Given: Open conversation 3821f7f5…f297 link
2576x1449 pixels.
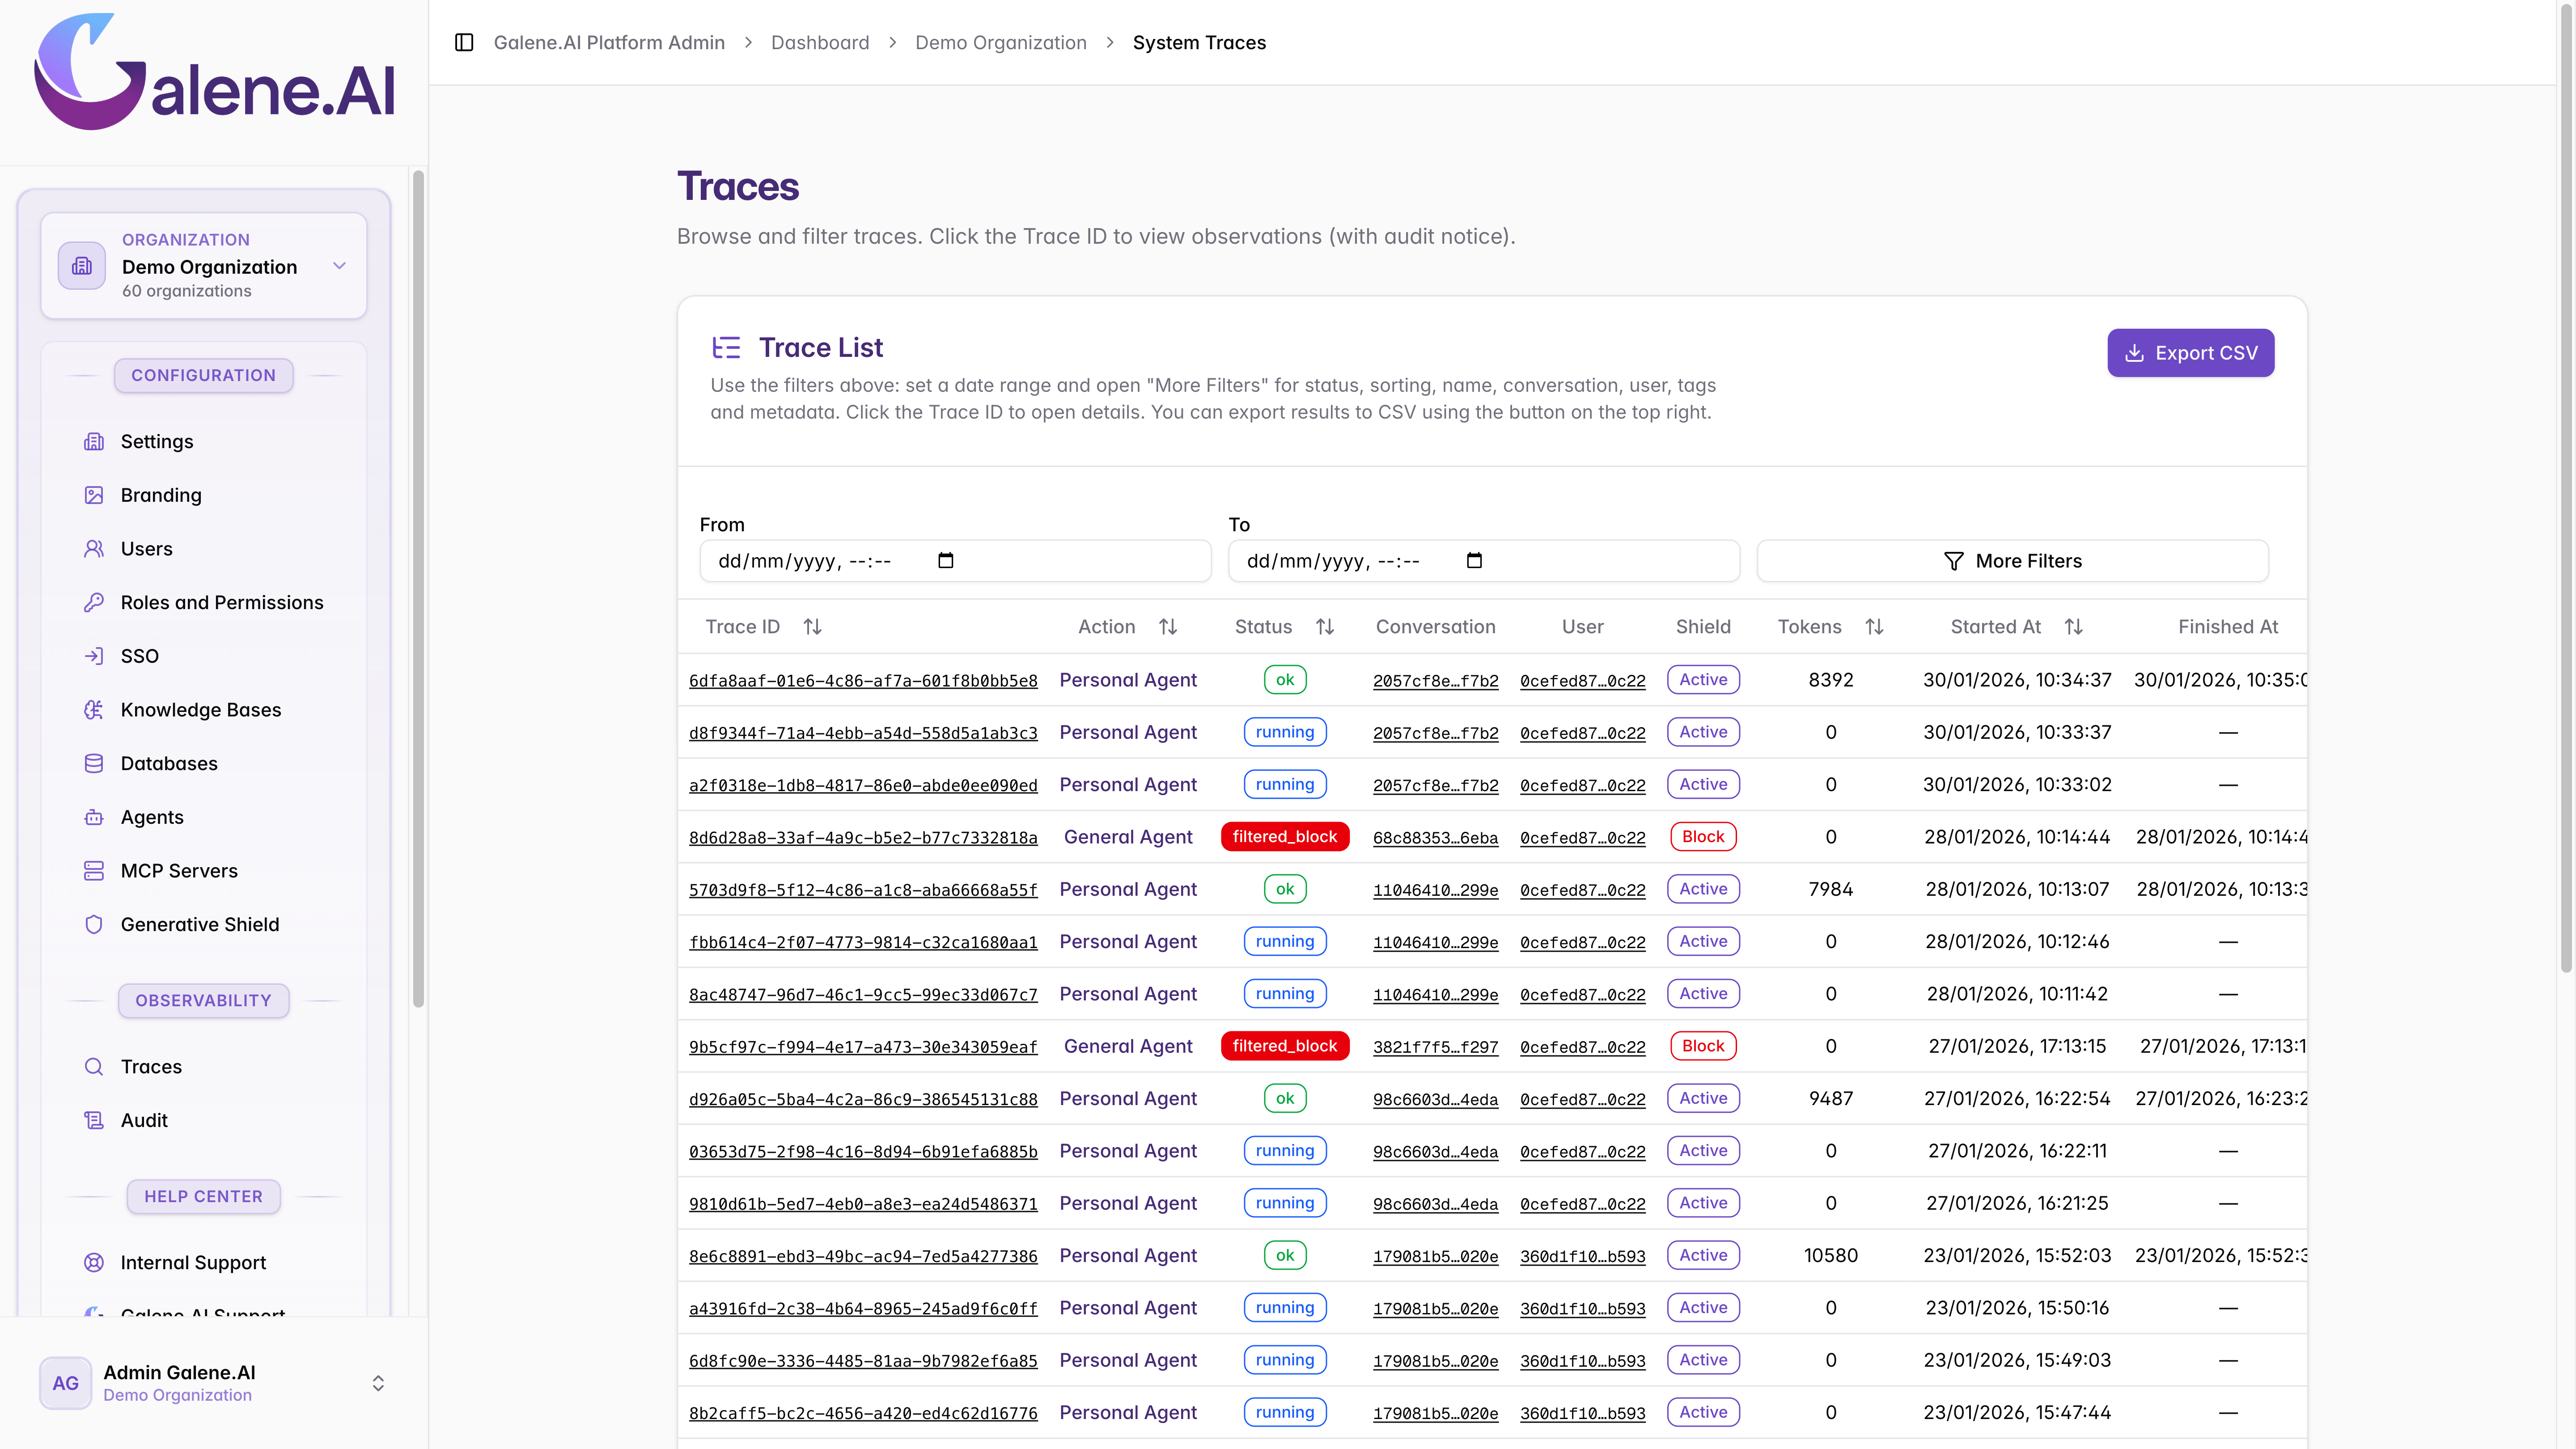Looking at the screenshot, I should 1436,1047.
